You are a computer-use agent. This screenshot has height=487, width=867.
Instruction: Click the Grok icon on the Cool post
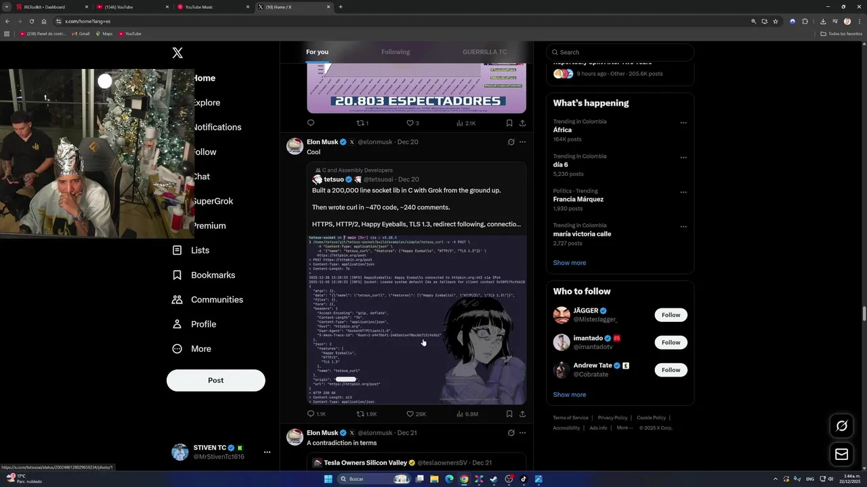(511, 142)
